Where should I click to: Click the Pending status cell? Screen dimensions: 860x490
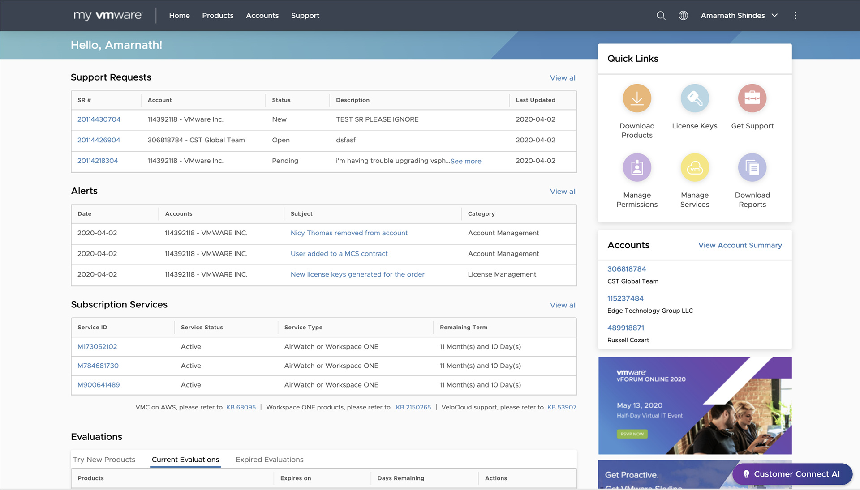[x=285, y=161]
